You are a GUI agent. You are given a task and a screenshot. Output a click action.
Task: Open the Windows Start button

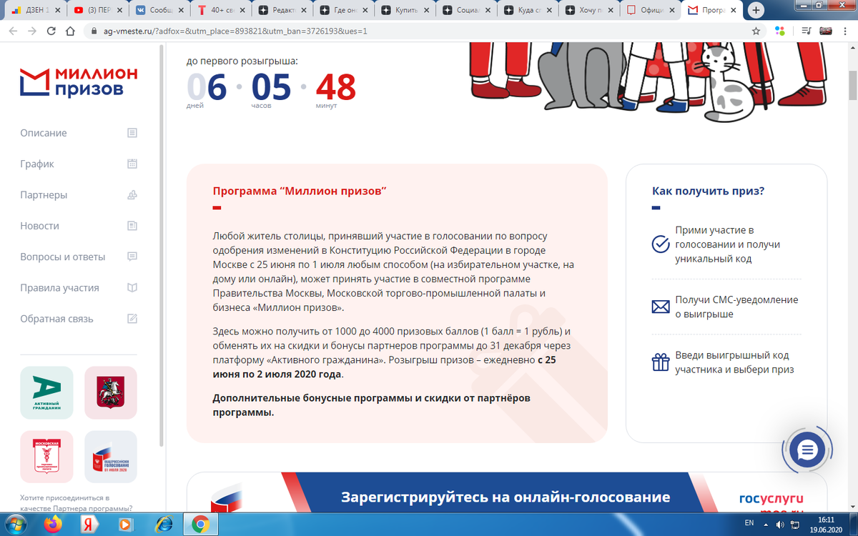point(17,525)
